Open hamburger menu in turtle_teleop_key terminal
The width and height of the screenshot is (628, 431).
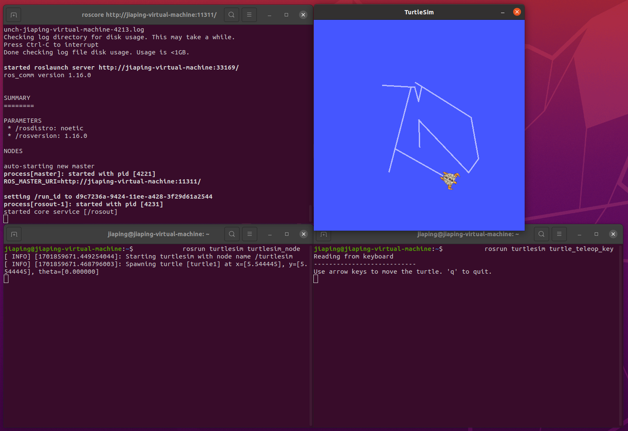[559, 234]
